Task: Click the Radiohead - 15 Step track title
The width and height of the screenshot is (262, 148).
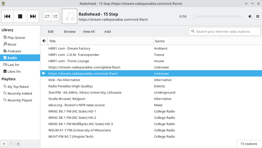Action: point(98,14)
